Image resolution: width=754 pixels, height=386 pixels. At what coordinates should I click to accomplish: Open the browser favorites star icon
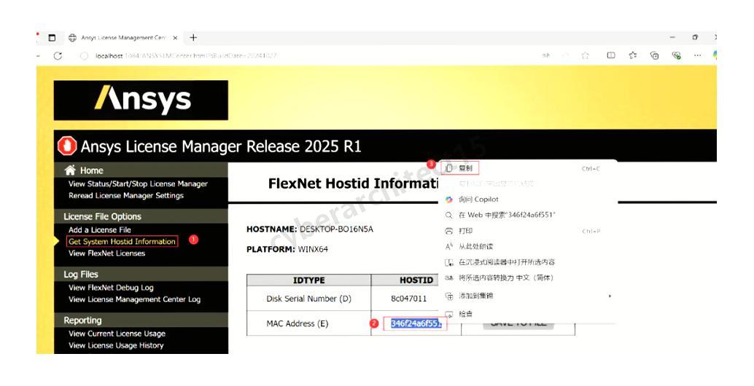click(x=633, y=55)
